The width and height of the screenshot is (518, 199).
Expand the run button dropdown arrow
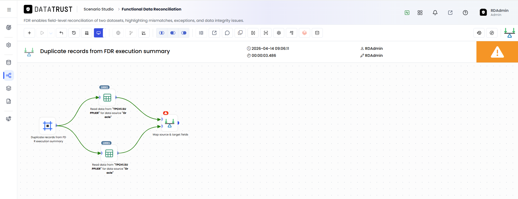click(x=51, y=33)
